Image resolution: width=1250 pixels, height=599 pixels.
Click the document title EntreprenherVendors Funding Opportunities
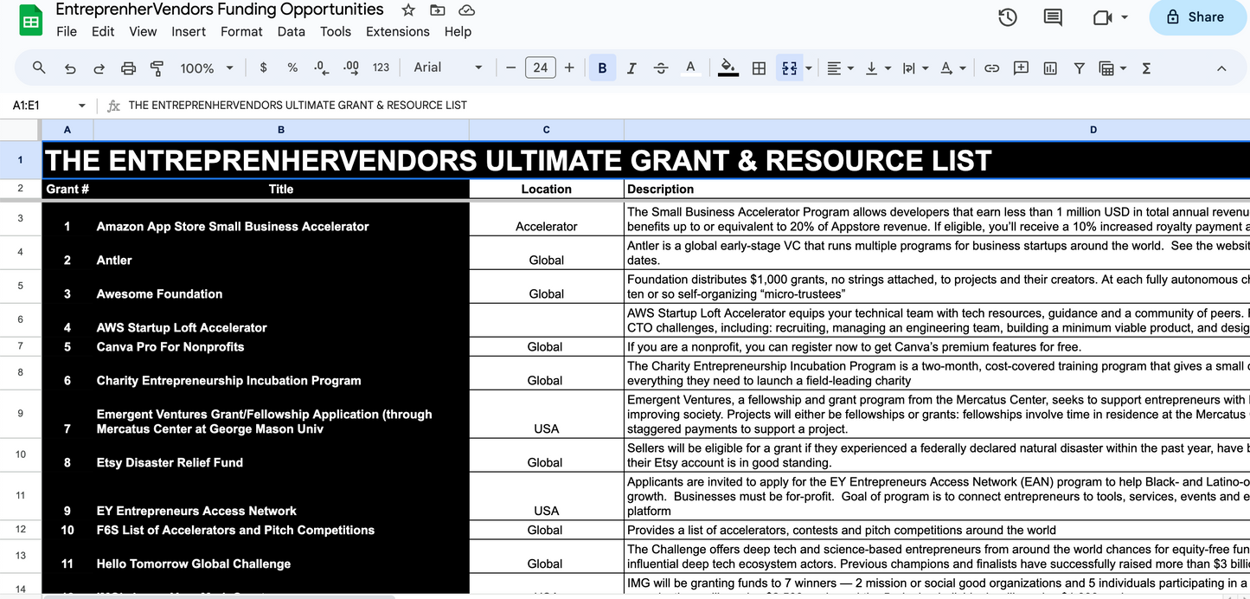pyautogui.click(x=220, y=10)
